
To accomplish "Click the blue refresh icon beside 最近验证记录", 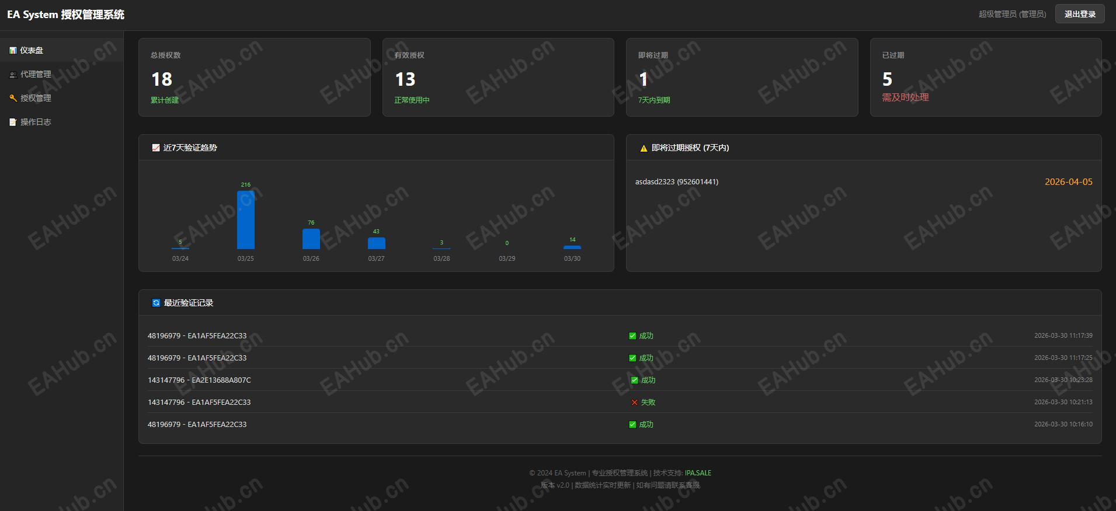I will [x=156, y=303].
